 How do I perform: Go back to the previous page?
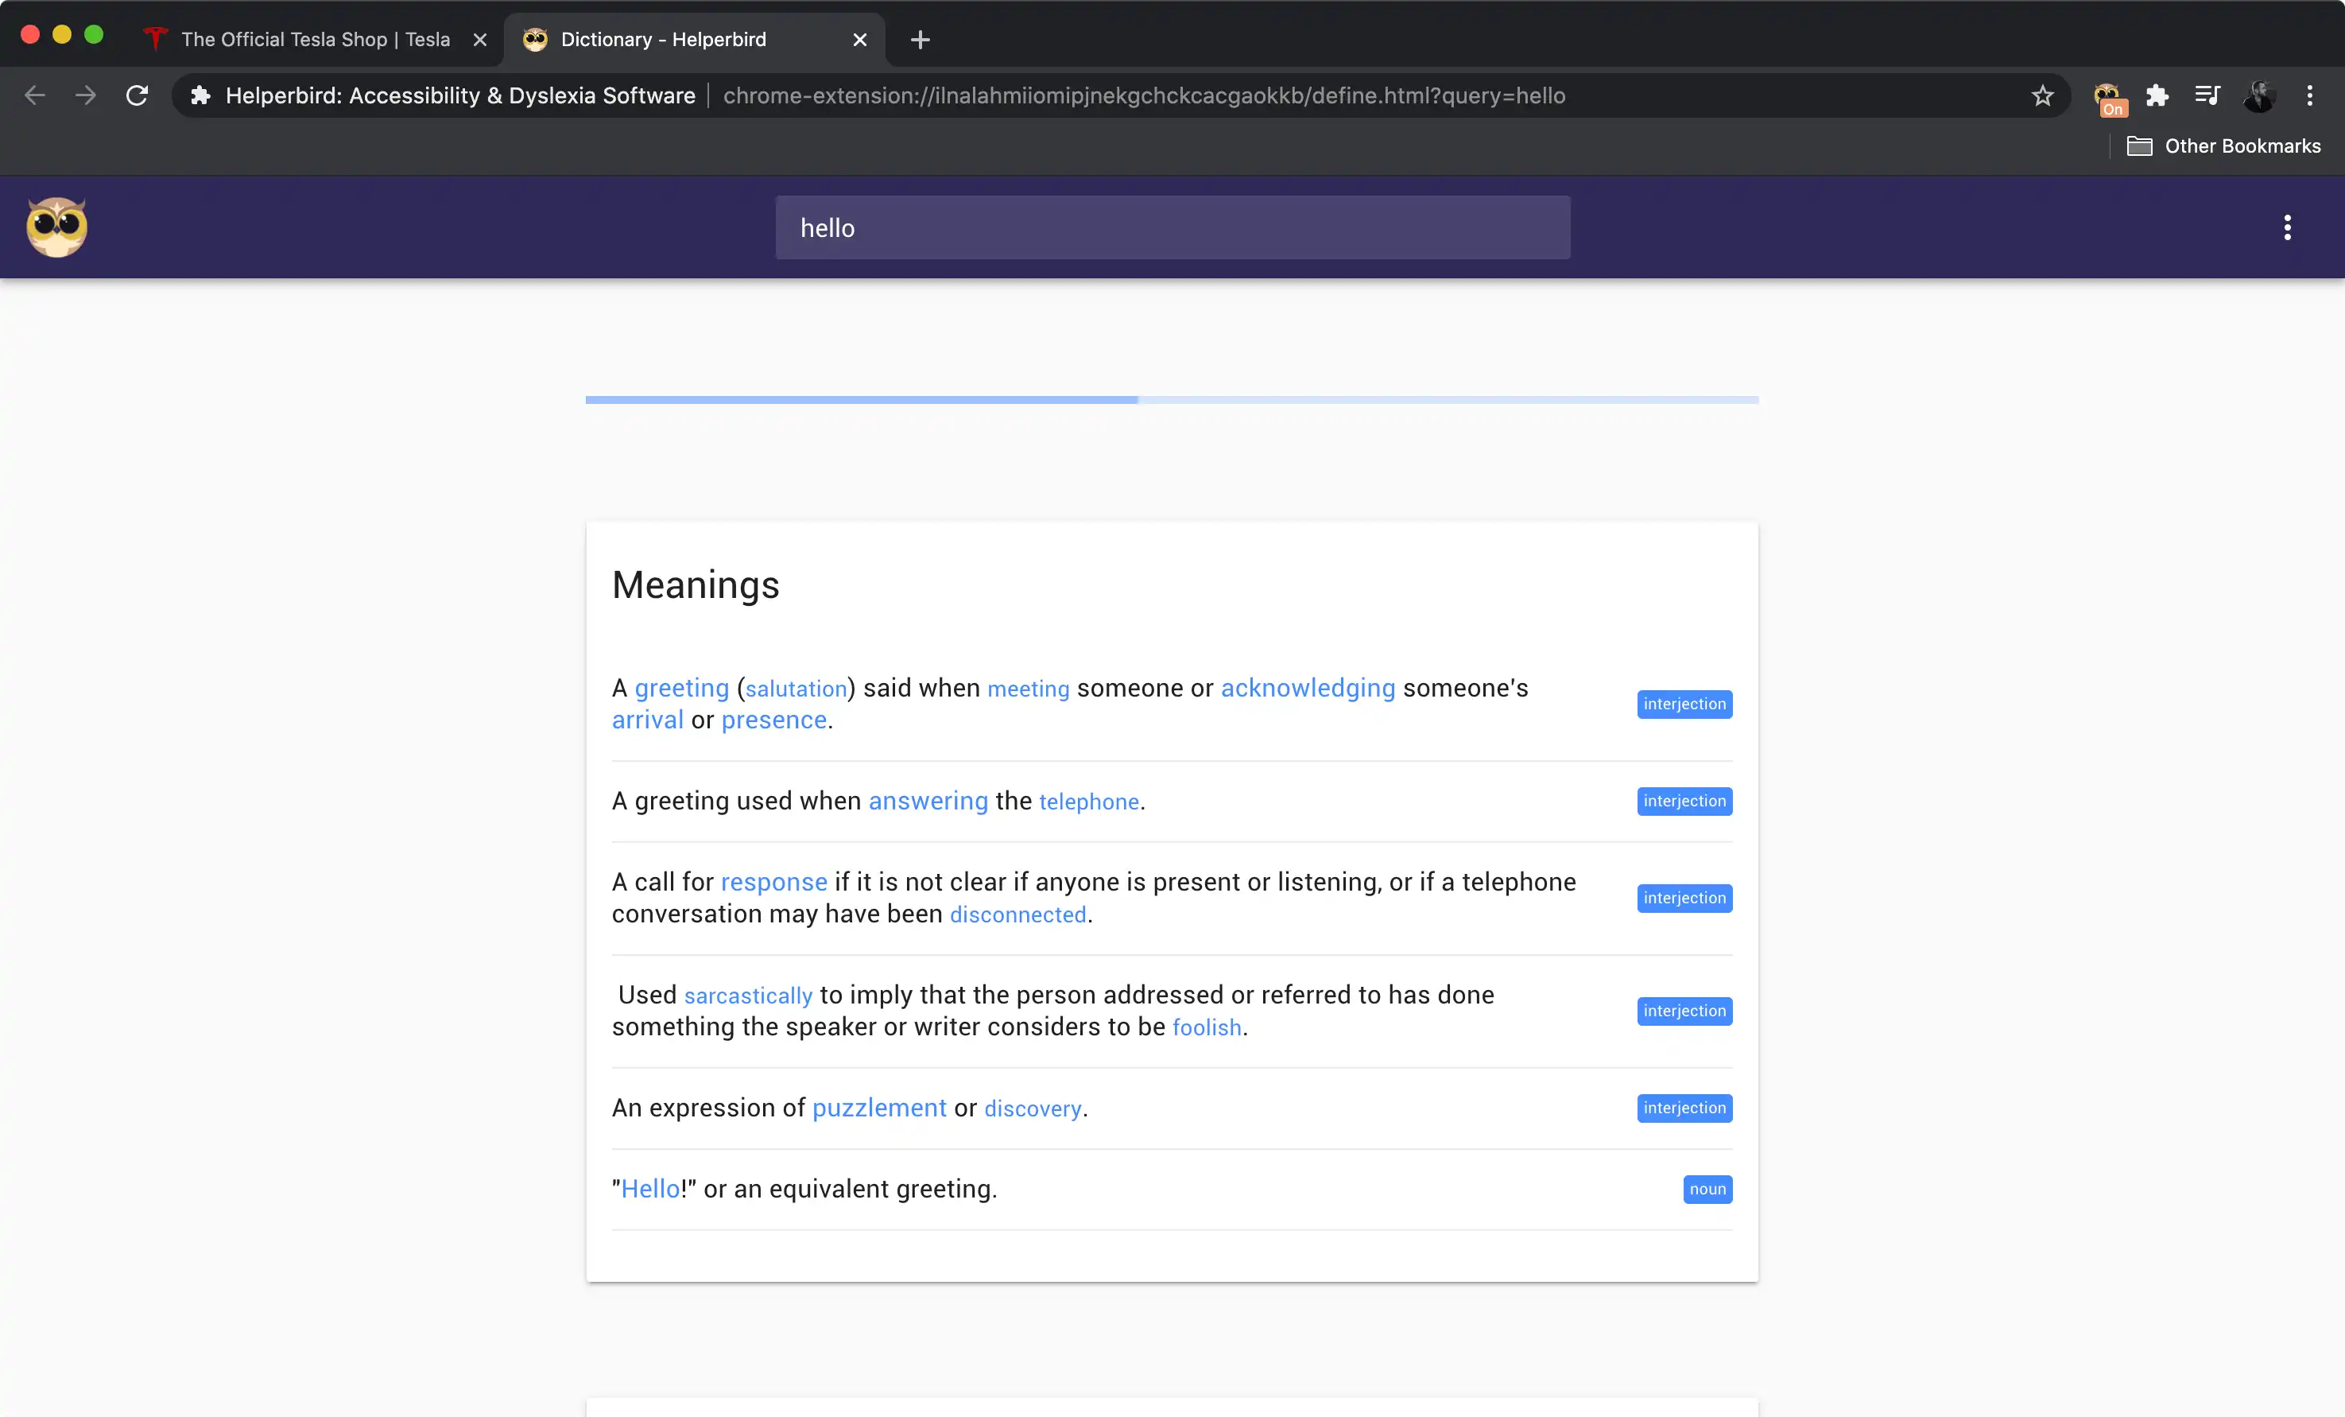tap(35, 95)
